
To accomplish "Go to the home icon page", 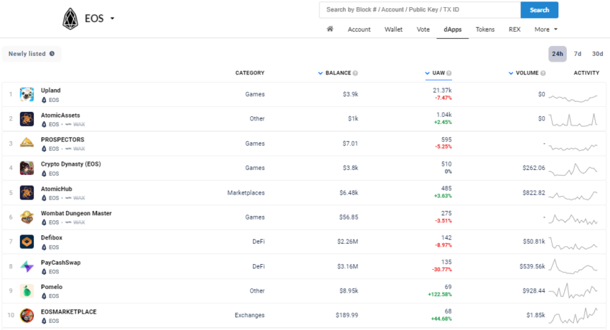I will [x=330, y=29].
